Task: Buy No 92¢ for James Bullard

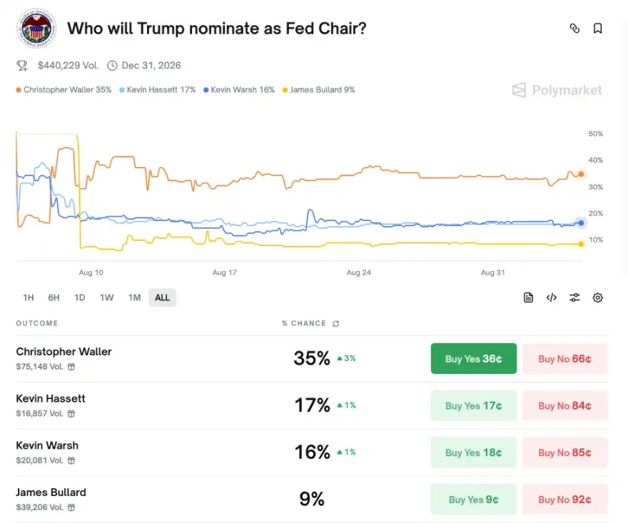Action: [564, 499]
